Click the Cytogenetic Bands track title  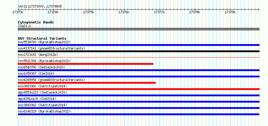click(x=36, y=22)
